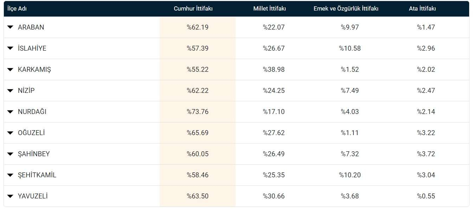Expand the ŞAHİNBEY row arrow
Screen dimensions: 473x209
[x=10, y=154]
